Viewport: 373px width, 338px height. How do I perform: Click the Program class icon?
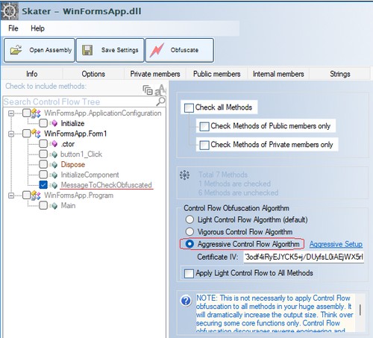[36, 195]
